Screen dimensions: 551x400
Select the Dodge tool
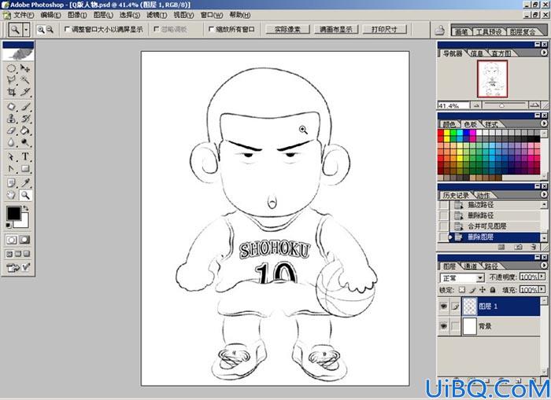[25, 142]
